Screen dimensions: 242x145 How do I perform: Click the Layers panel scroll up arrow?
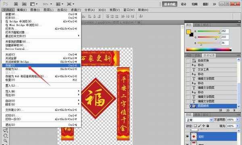click(x=239, y=131)
